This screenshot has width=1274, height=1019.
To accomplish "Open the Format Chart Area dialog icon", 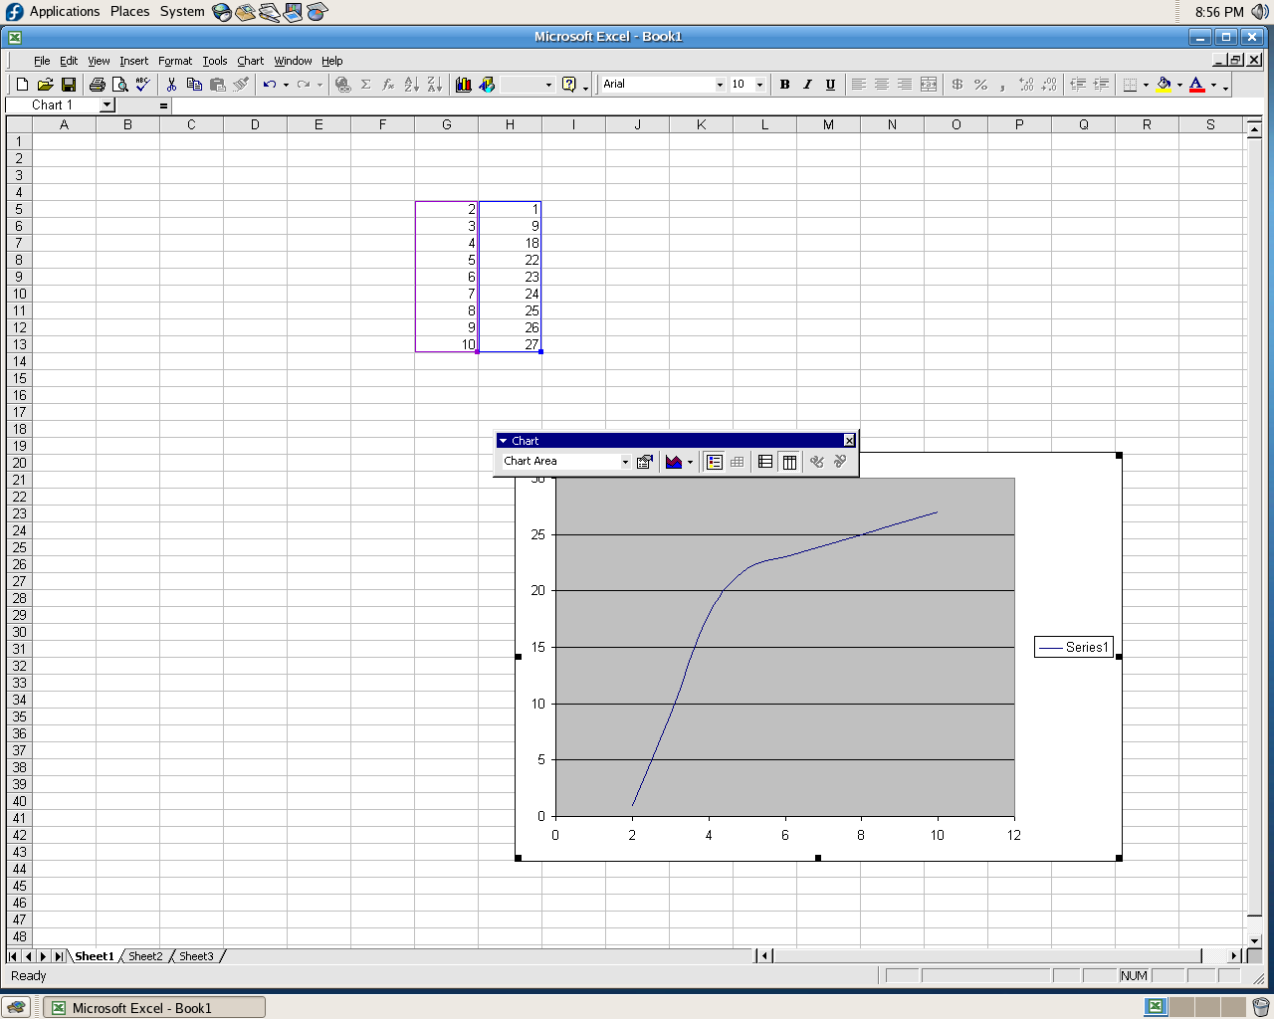I will (x=645, y=462).
